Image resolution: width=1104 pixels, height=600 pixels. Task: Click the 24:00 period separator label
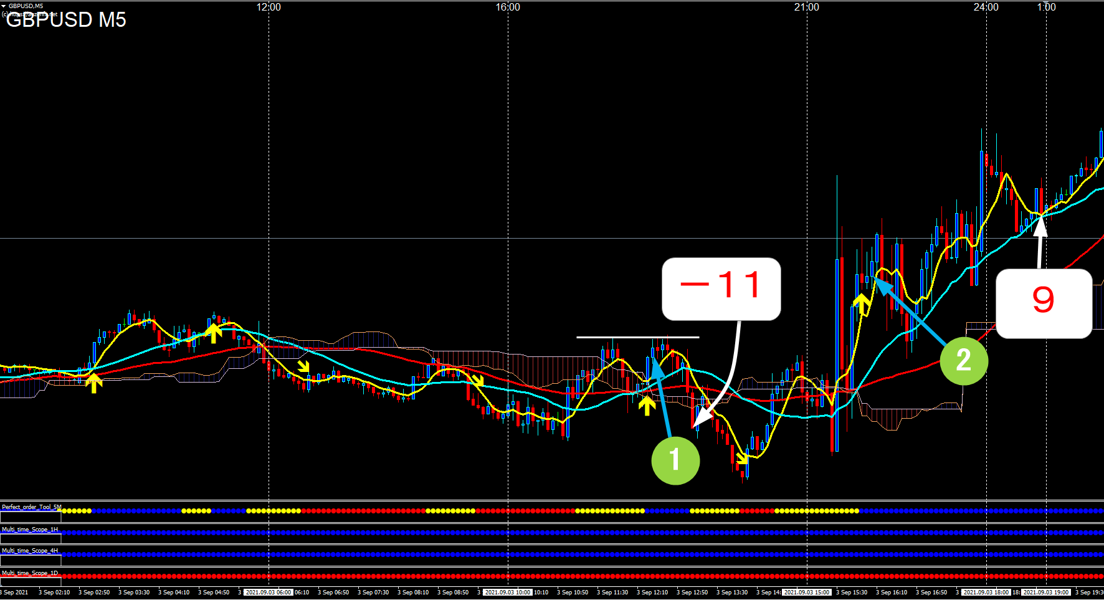[986, 7]
